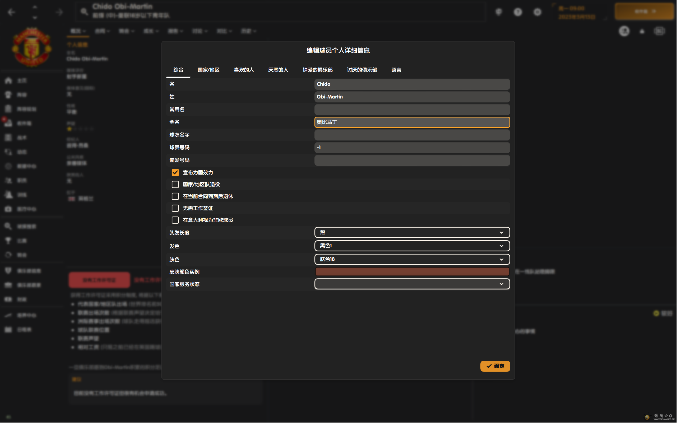Click the 球员号码 field showing -1

(x=412, y=147)
